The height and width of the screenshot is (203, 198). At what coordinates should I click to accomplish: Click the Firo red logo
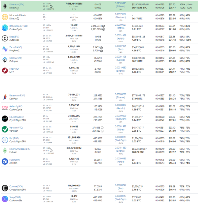(x=5, y=70)
